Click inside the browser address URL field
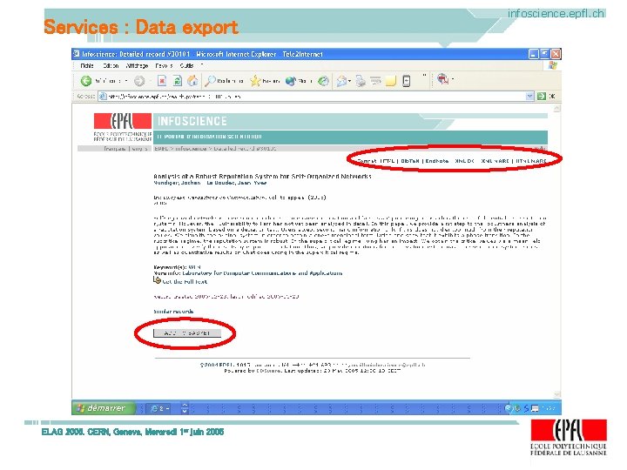Screen dimensions: 627x470 click(316, 97)
